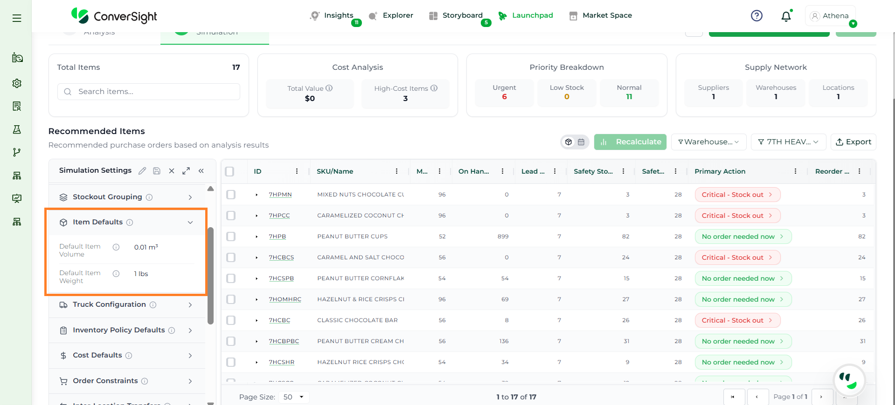Image resolution: width=895 pixels, height=405 pixels.
Task: Open the notifications bell
Action: coord(786,16)
